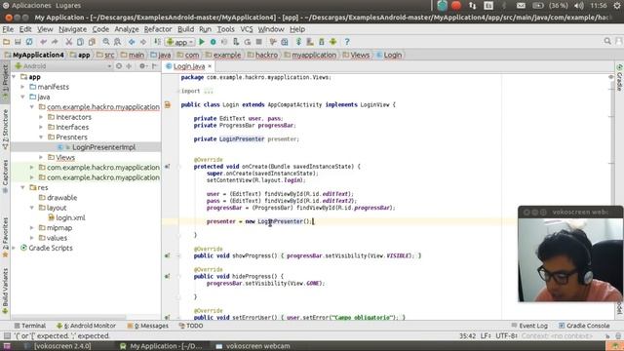This screenshot has width=624, height=351.
Task: Open the Refactor menu
Action: pyautogui.click(x=158, y=29)
